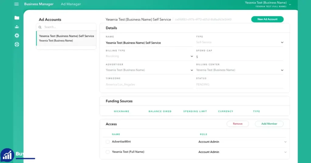Viewport: 311px width, 163px height.
Task: Expand role dropdown for Yesenia Test (Full Name)
Action: point(285,152)
